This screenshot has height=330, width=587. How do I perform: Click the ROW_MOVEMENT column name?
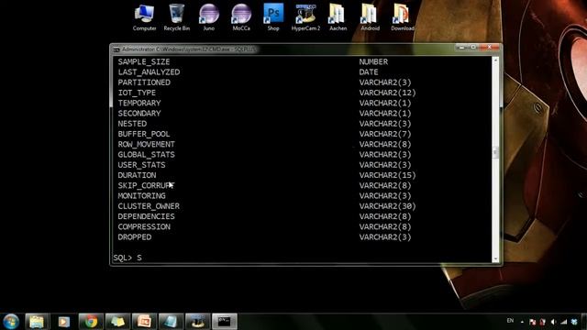click(x=147, y=145)
